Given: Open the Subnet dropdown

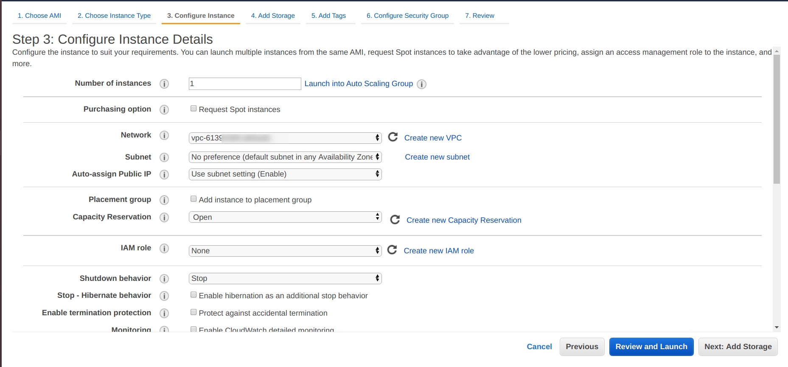Looking at the screenshot, I should [x=285, y=157].
